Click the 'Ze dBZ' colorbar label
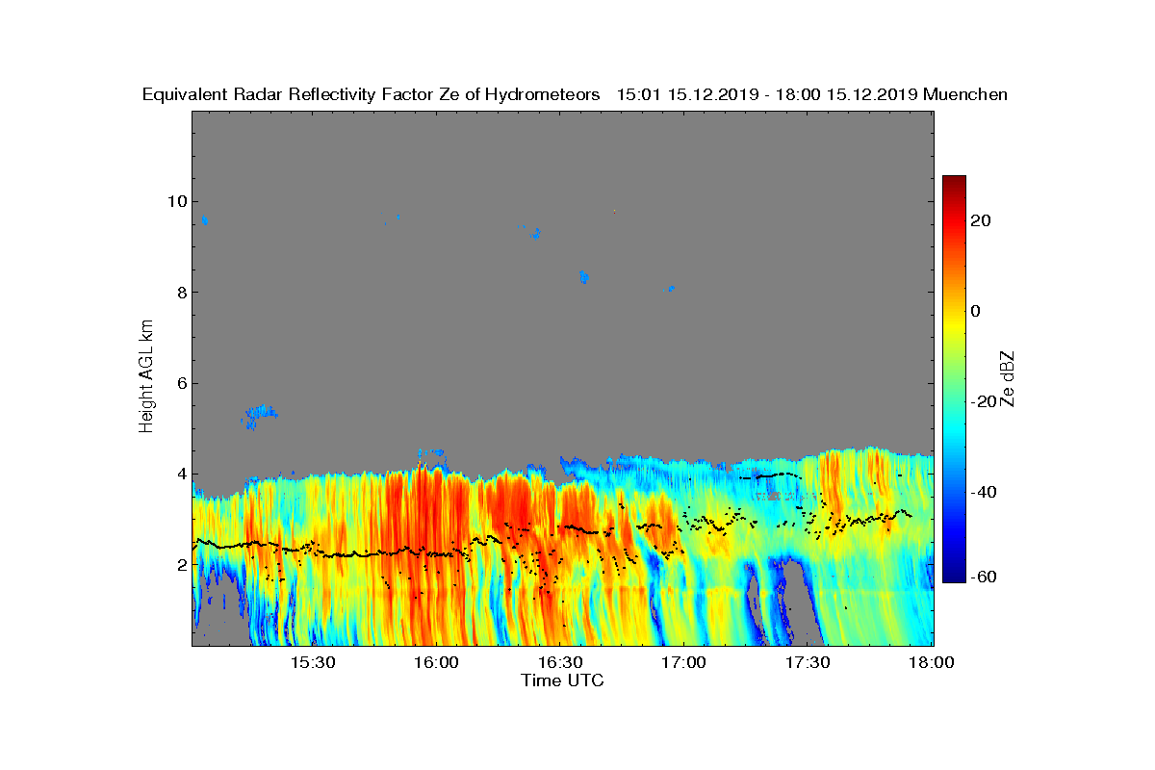 [1008, 378]
